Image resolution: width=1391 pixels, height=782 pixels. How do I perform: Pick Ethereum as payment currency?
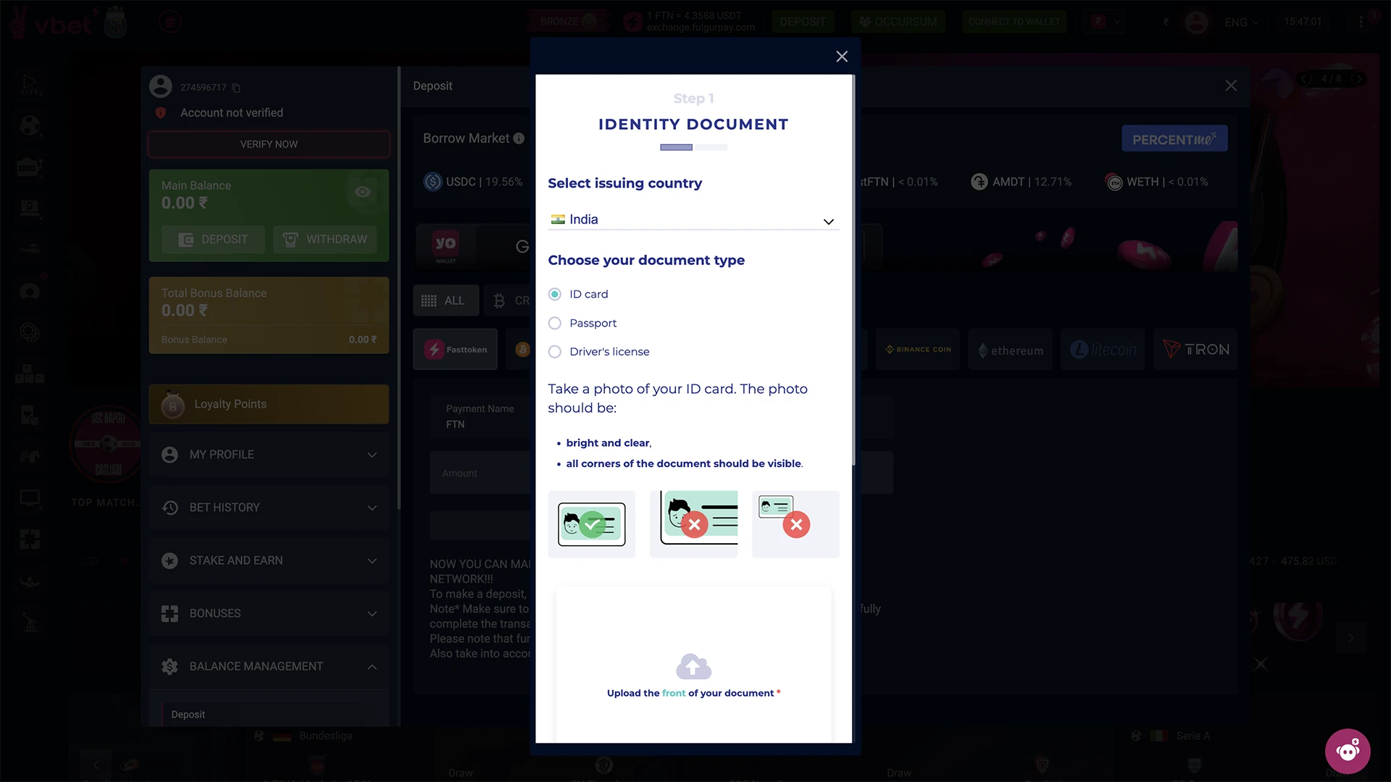coord(1010,349)
